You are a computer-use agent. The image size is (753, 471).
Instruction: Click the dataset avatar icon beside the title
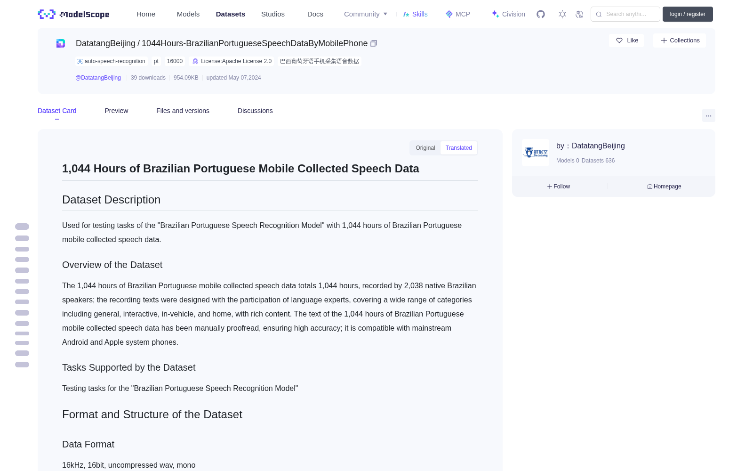point(61,43)
